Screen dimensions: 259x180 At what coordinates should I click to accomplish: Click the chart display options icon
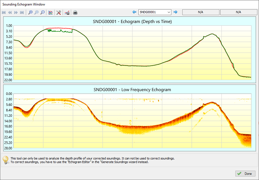[51, 12]
